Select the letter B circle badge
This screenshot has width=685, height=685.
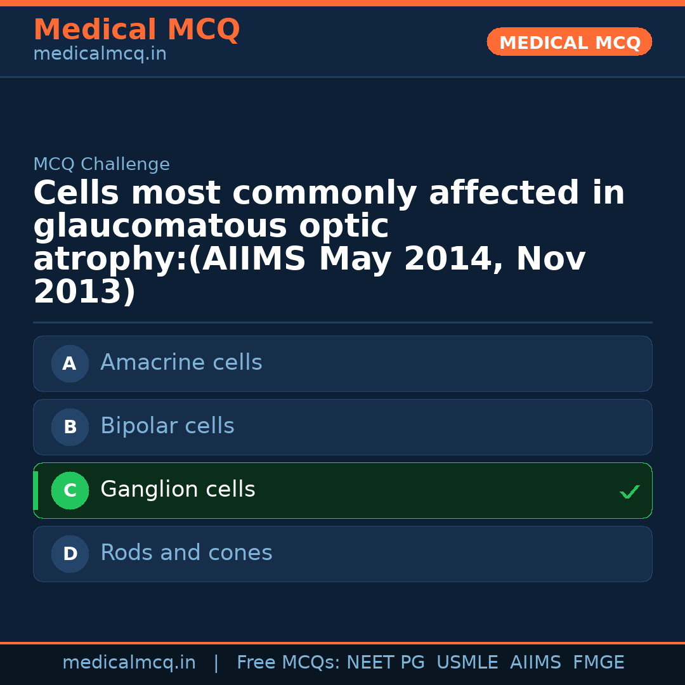[x=70, y=427]
